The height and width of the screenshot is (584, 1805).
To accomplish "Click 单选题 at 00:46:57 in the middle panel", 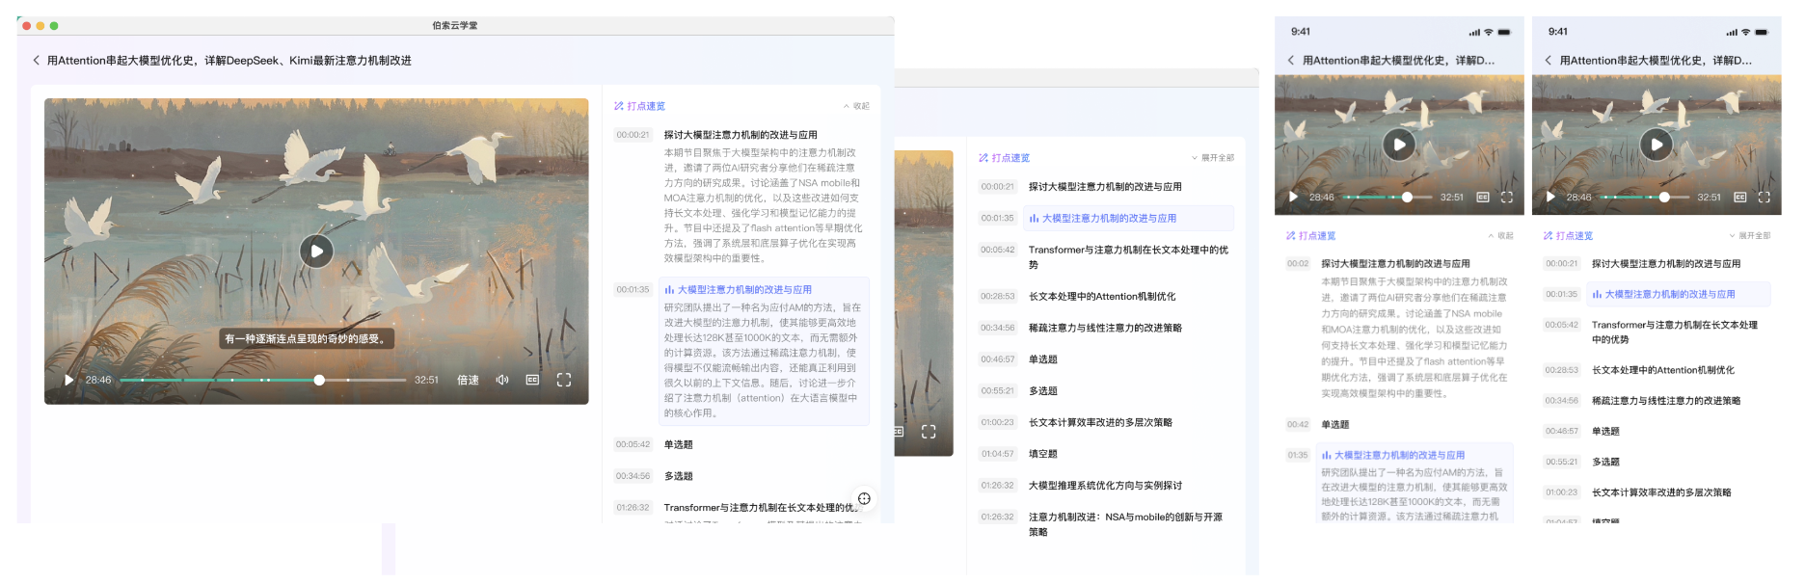I will click(1043, 359).
